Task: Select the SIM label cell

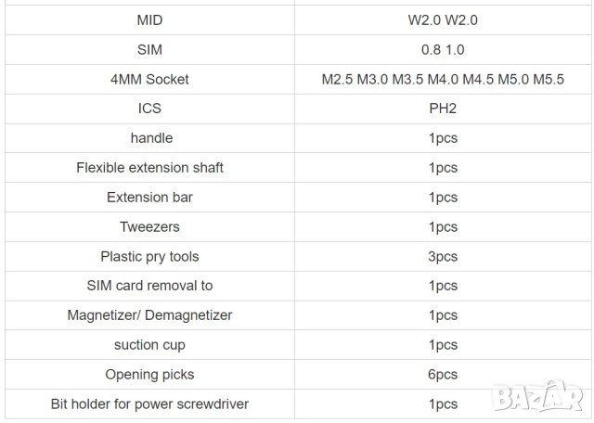Action: 149,49
